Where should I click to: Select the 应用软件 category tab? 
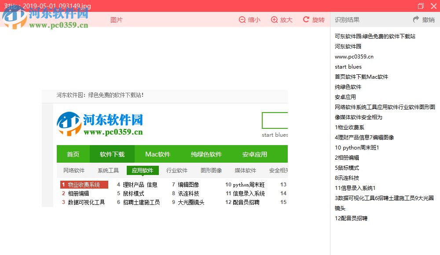[x=143, y=170]
